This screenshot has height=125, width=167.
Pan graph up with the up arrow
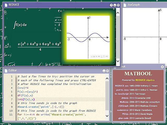tap(104, 57)
